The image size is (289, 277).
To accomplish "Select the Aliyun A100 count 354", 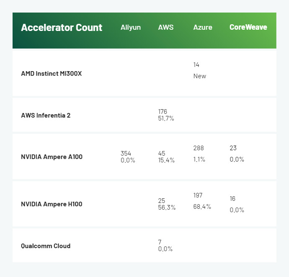I will [126, 154].
